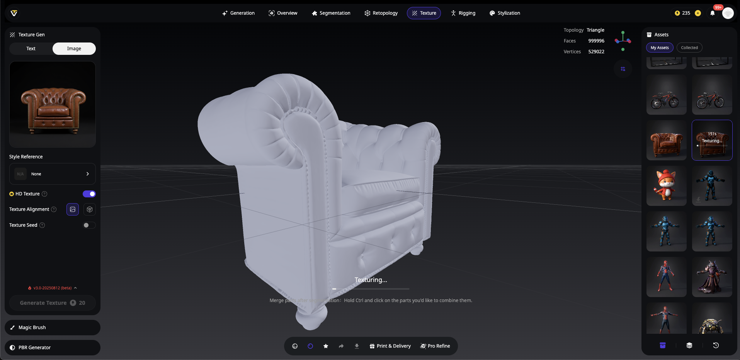The width and height of the screenshot is (740, 360).
Task: Switch to the Rigging tab
Action: tap(463, 13)
